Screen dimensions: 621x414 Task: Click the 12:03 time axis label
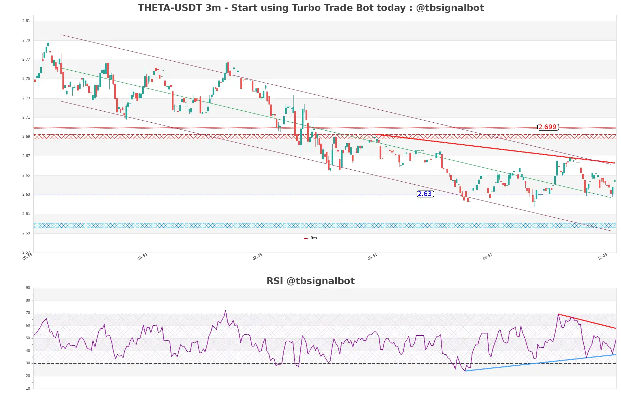pyautogui.click(x=602, y=257)
